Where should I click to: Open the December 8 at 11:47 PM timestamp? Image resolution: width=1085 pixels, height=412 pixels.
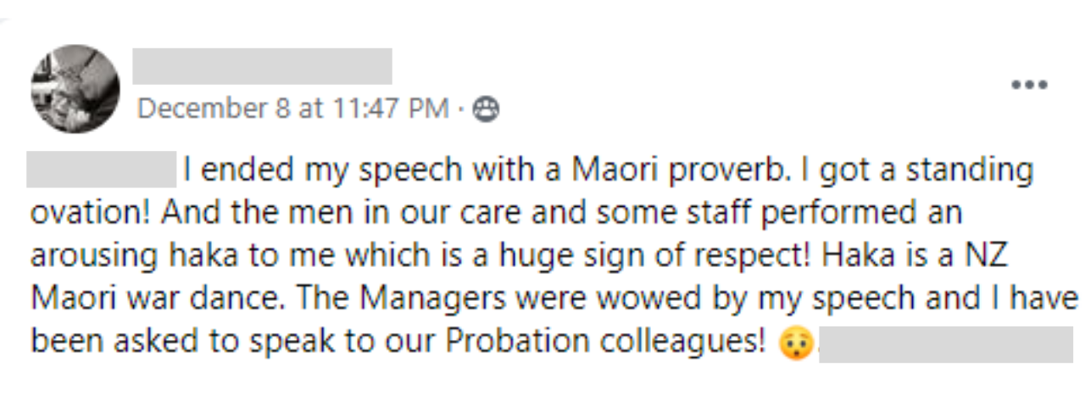pos(293,109)
